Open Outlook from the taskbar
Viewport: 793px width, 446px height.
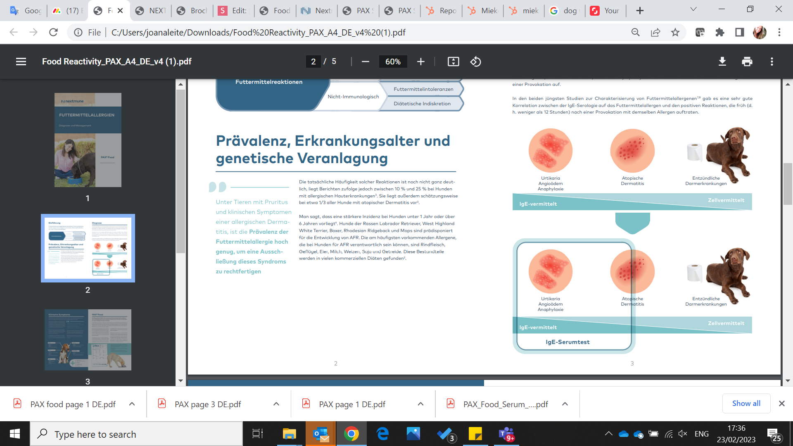pyautogui.click(x=321, y=434)
